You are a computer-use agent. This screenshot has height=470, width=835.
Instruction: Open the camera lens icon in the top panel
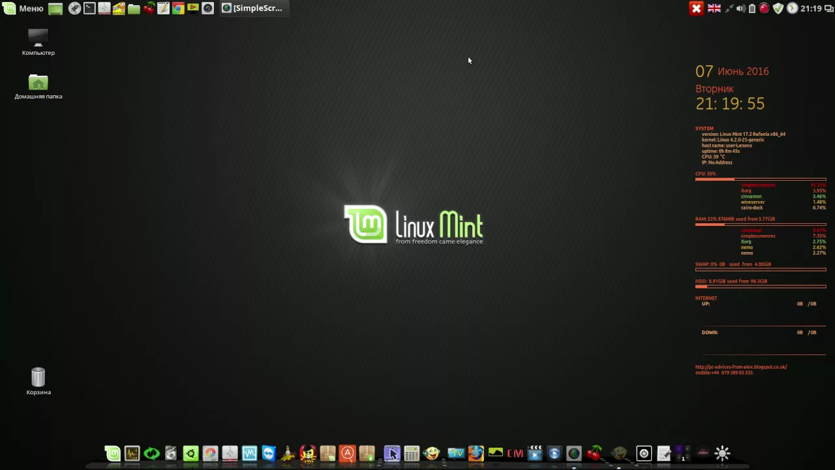207,8
